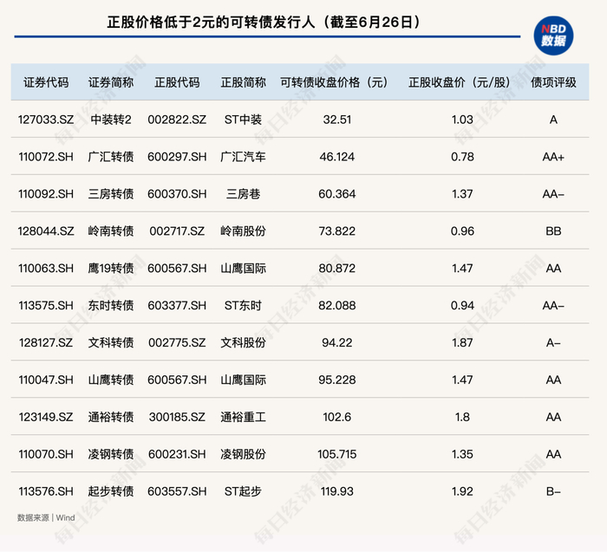Click bond name 凌钢转债

111,454
